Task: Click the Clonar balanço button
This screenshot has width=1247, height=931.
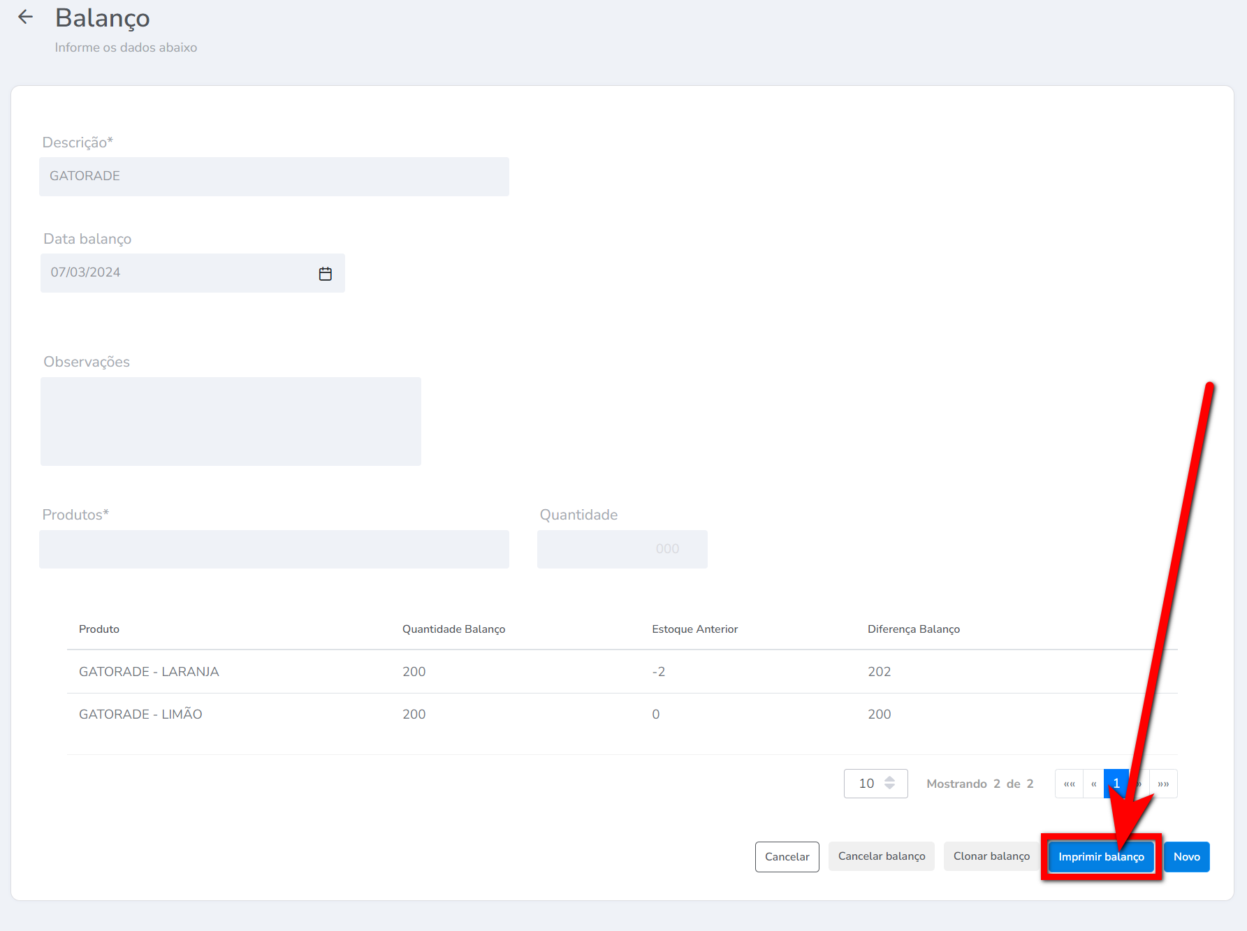Action: tap(991, 856)
